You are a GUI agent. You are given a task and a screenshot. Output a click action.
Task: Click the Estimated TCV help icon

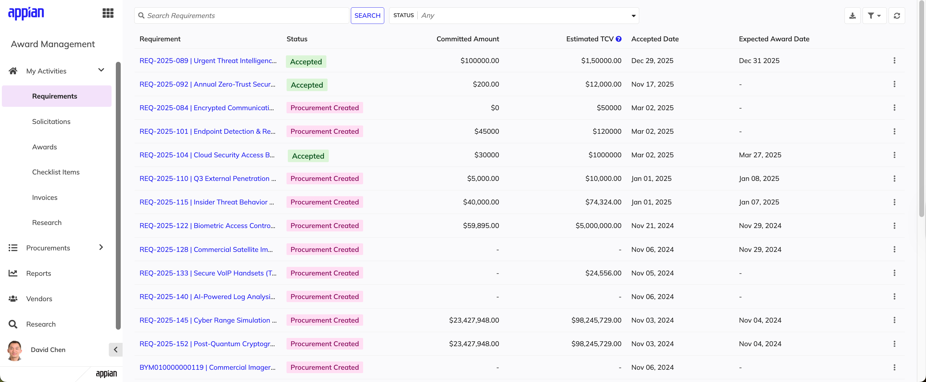(x=619, y=39)
